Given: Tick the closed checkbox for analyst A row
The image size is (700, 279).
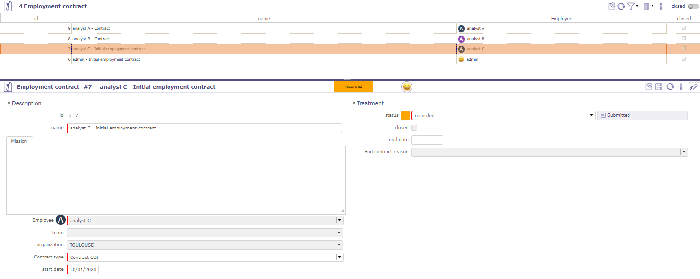Looking at the screenshot, I should point(684,28).
